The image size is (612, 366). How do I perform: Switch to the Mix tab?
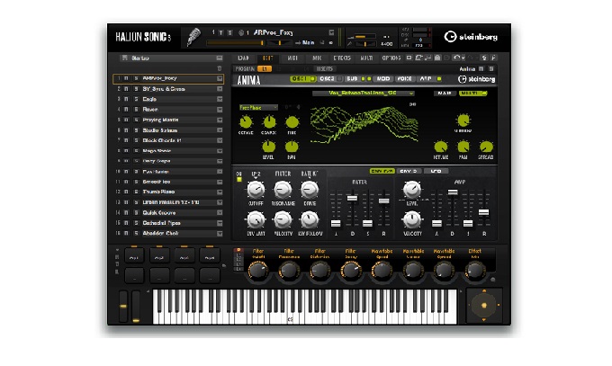click(317, 58)
